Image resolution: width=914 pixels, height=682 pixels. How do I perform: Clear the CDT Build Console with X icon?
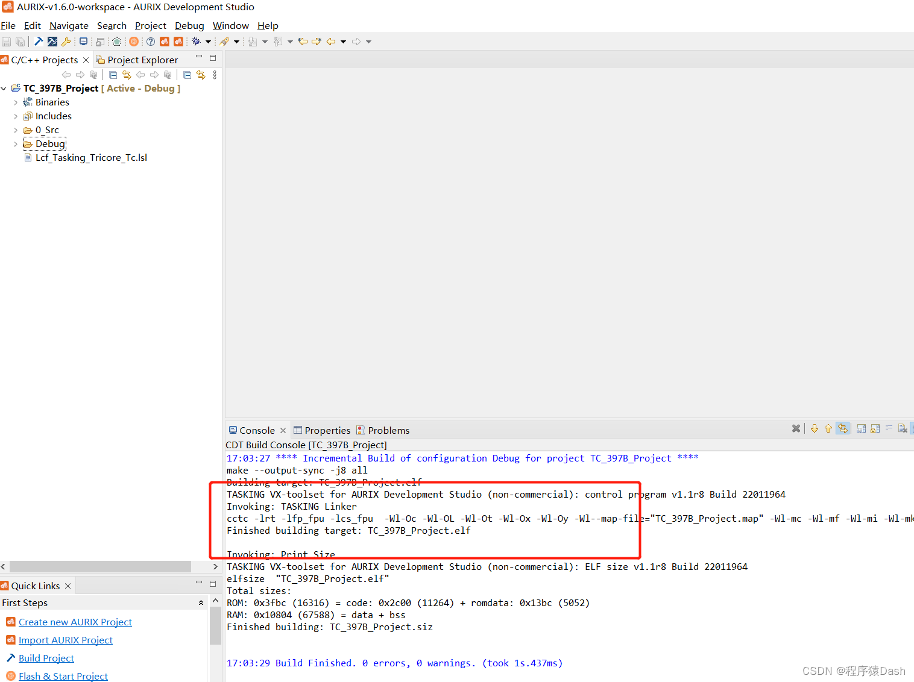click(796, 428)
